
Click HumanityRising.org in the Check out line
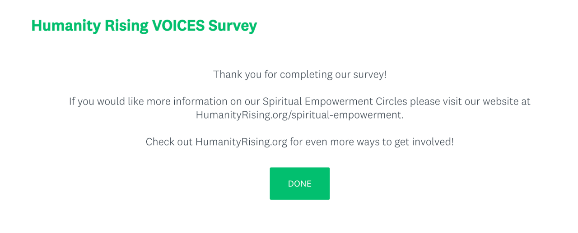pyautogui.click(x=241, y=142)
